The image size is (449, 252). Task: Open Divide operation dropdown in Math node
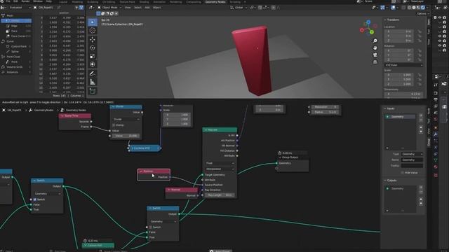click(x=126, y=119)
